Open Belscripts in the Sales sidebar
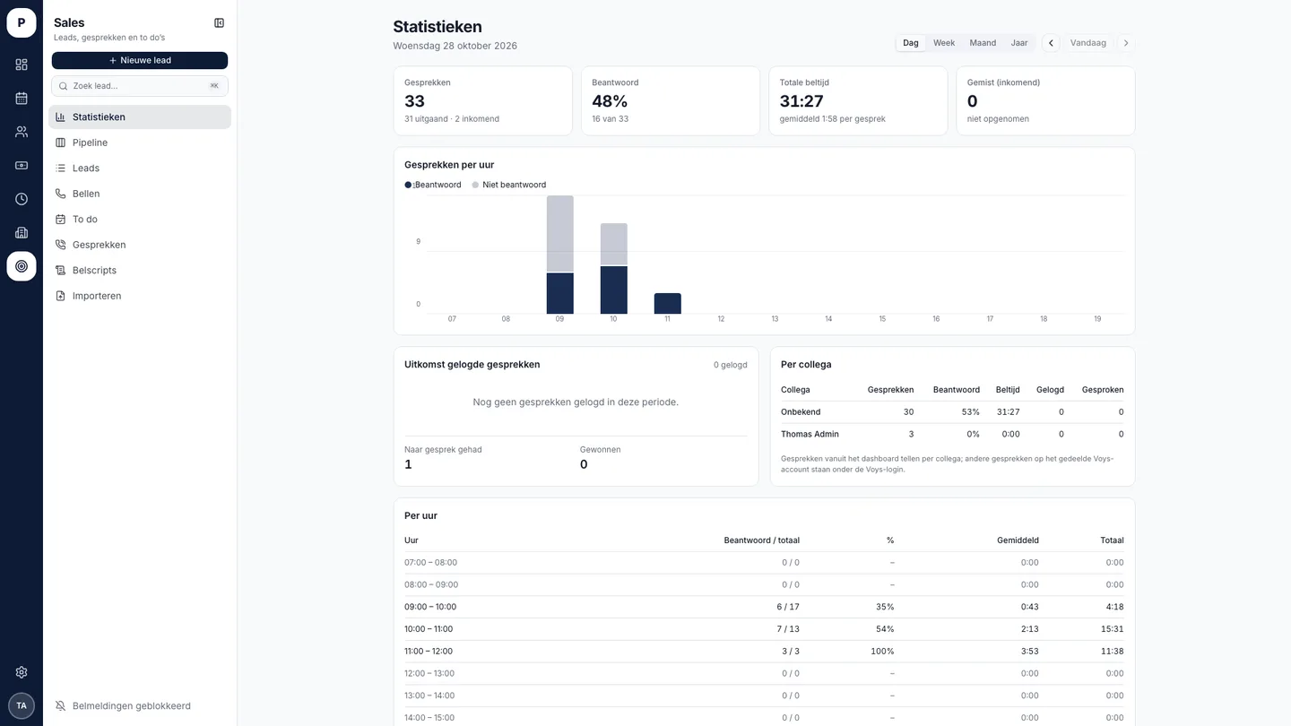The image size is (1291, 726). coord(140,270)
